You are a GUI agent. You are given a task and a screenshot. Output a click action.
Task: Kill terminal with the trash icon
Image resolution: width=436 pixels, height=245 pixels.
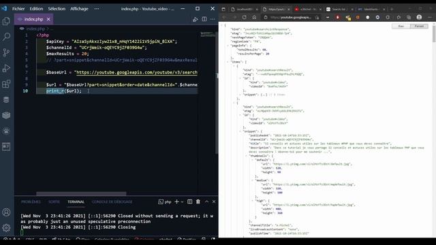pyautogui.click(x=198, y=201)
